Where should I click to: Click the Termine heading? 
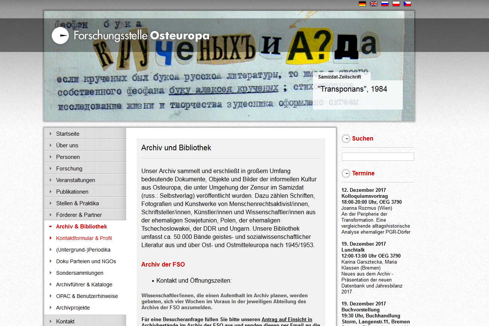click(363, 173)
